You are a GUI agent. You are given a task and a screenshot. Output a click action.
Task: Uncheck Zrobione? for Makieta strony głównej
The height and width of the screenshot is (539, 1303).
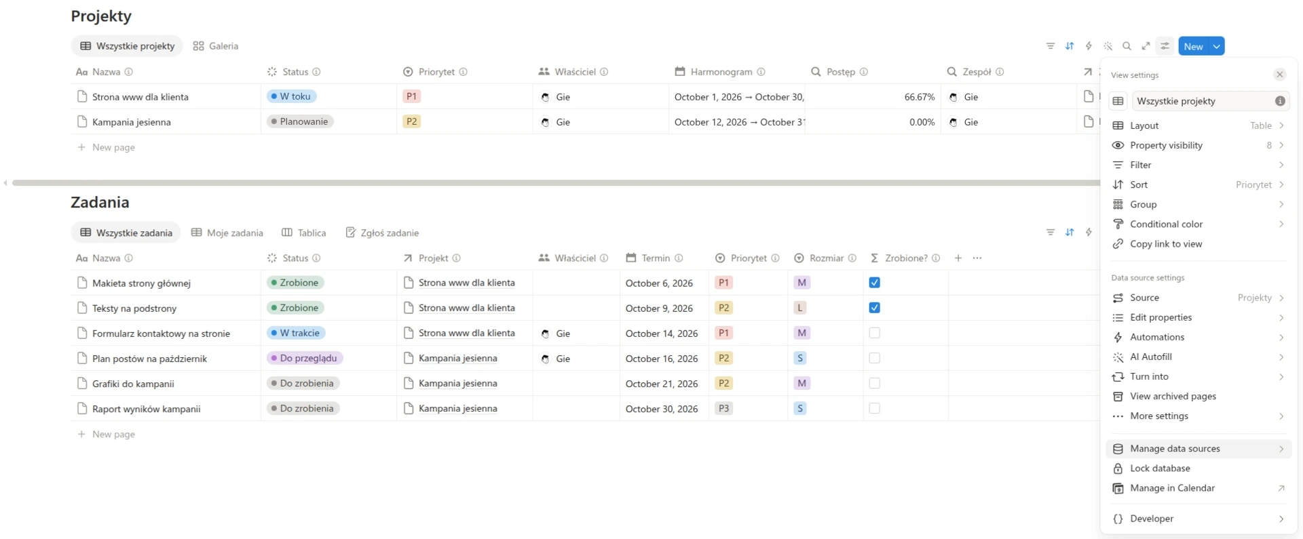pyautogui.click(x=875, y=283)
